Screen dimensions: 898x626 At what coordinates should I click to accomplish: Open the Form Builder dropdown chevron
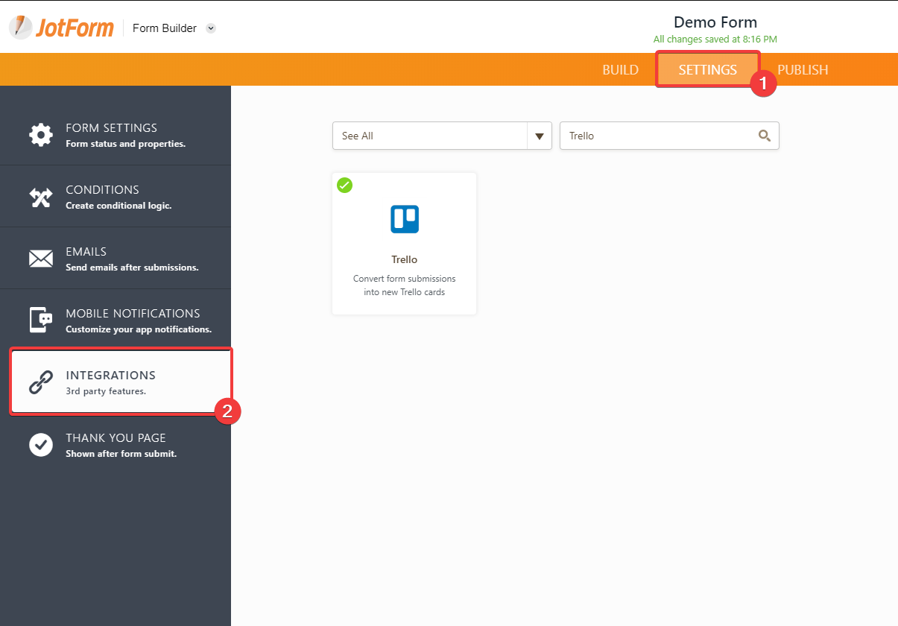click(211, 28)
